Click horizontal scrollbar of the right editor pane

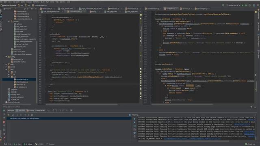pos(182,105)
